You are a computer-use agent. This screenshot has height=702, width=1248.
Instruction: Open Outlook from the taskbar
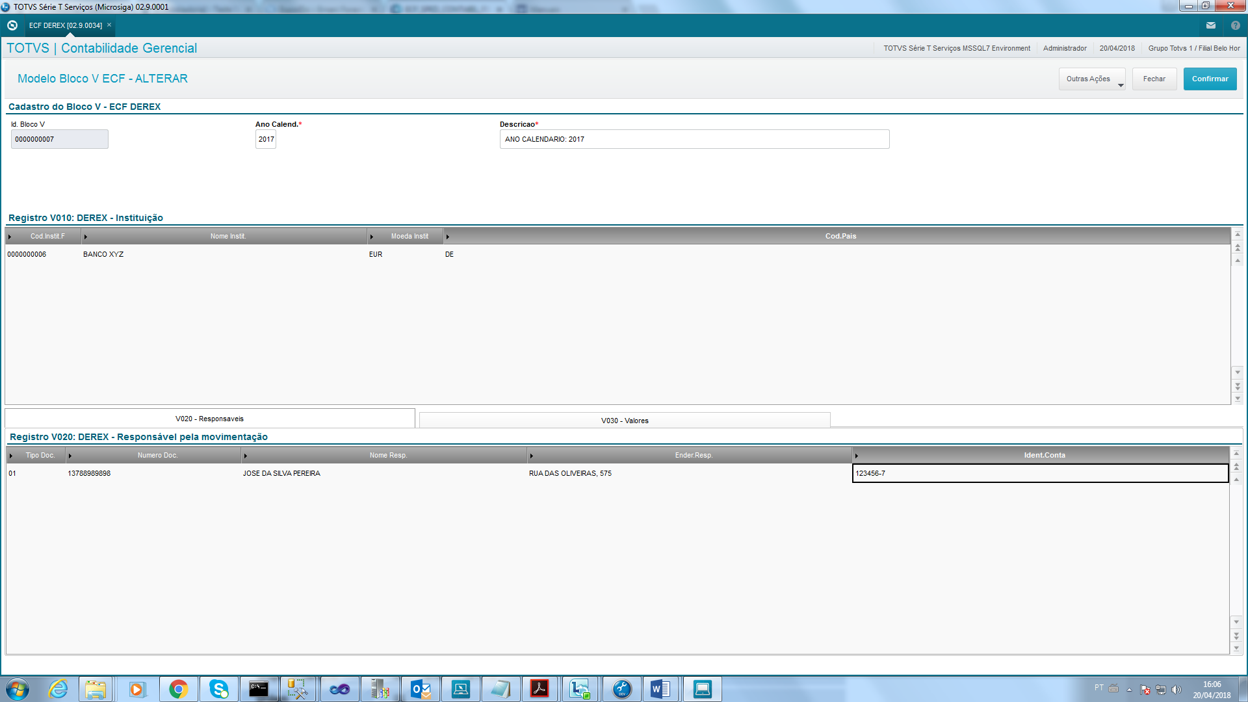[x=421, y=689]
